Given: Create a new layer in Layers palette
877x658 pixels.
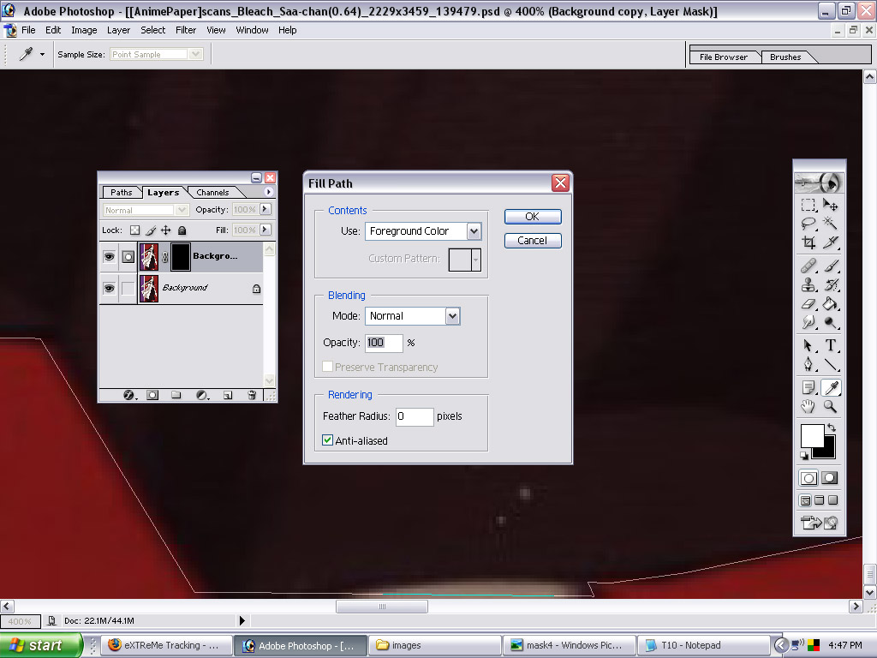Looking at the screenshot, I should click(228, 395).
